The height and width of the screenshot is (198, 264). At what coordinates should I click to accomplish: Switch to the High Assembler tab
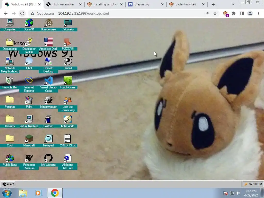point(63,4)
